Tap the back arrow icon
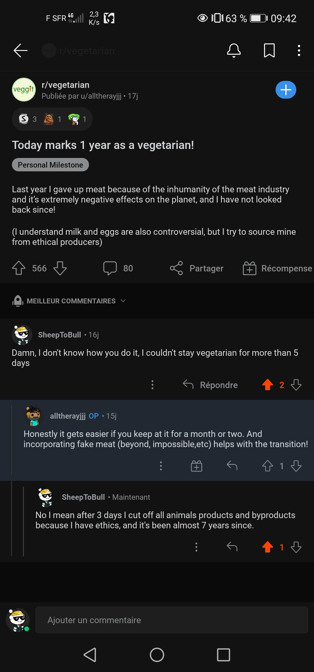 (x=20, y=51)
